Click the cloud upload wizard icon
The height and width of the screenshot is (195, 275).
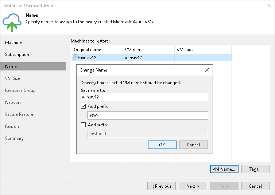pos(12,23)
